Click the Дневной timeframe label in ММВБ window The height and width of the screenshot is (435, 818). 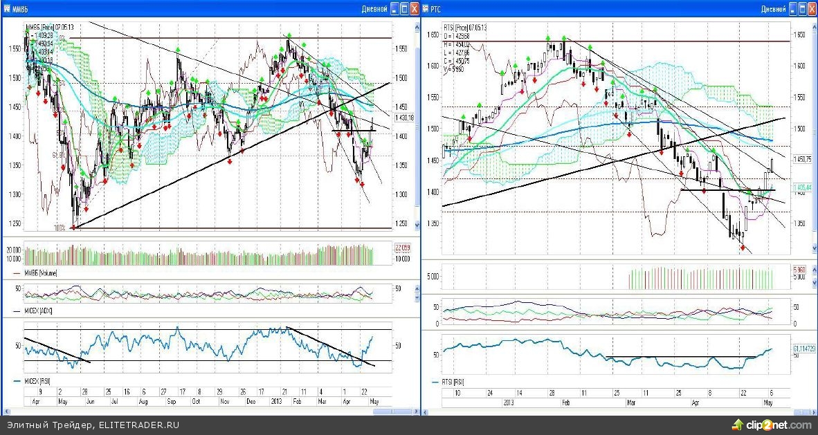pos(374,9)
